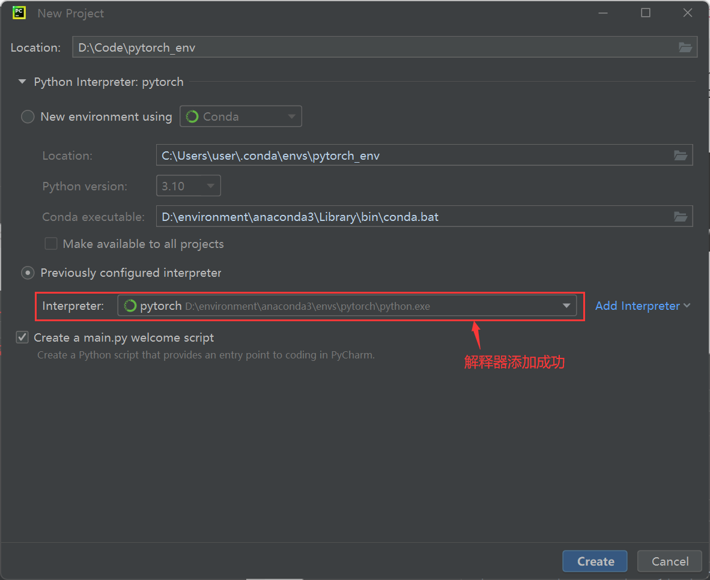Open the Interpreter pytorch combo box
Viewport: 710px width, 580px height.
[x=347, y=306]
